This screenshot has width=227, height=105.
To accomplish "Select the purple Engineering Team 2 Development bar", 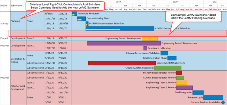I will (124, 43).
